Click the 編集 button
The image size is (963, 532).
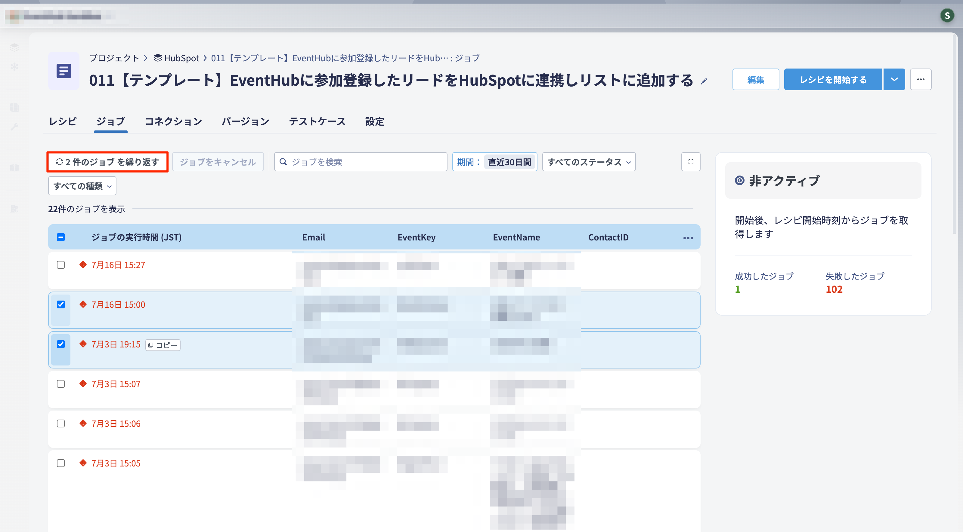tap(756, 79)
